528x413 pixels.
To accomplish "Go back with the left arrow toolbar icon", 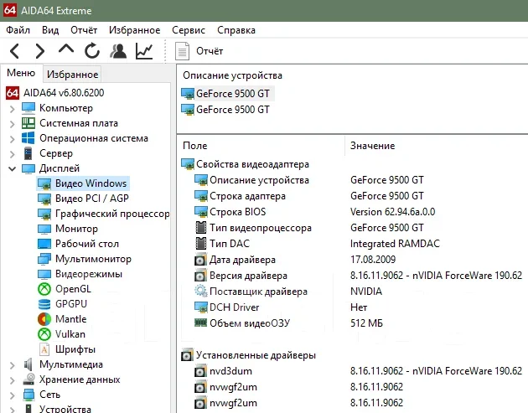I will click(x=14, y=51).
